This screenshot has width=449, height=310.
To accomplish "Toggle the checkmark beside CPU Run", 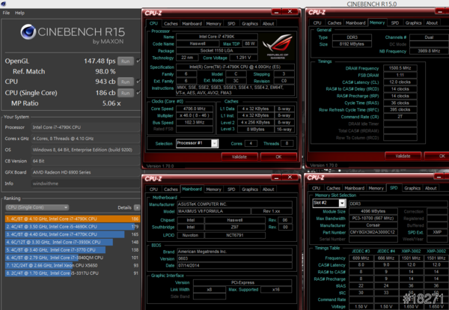I will click(137, 82).
